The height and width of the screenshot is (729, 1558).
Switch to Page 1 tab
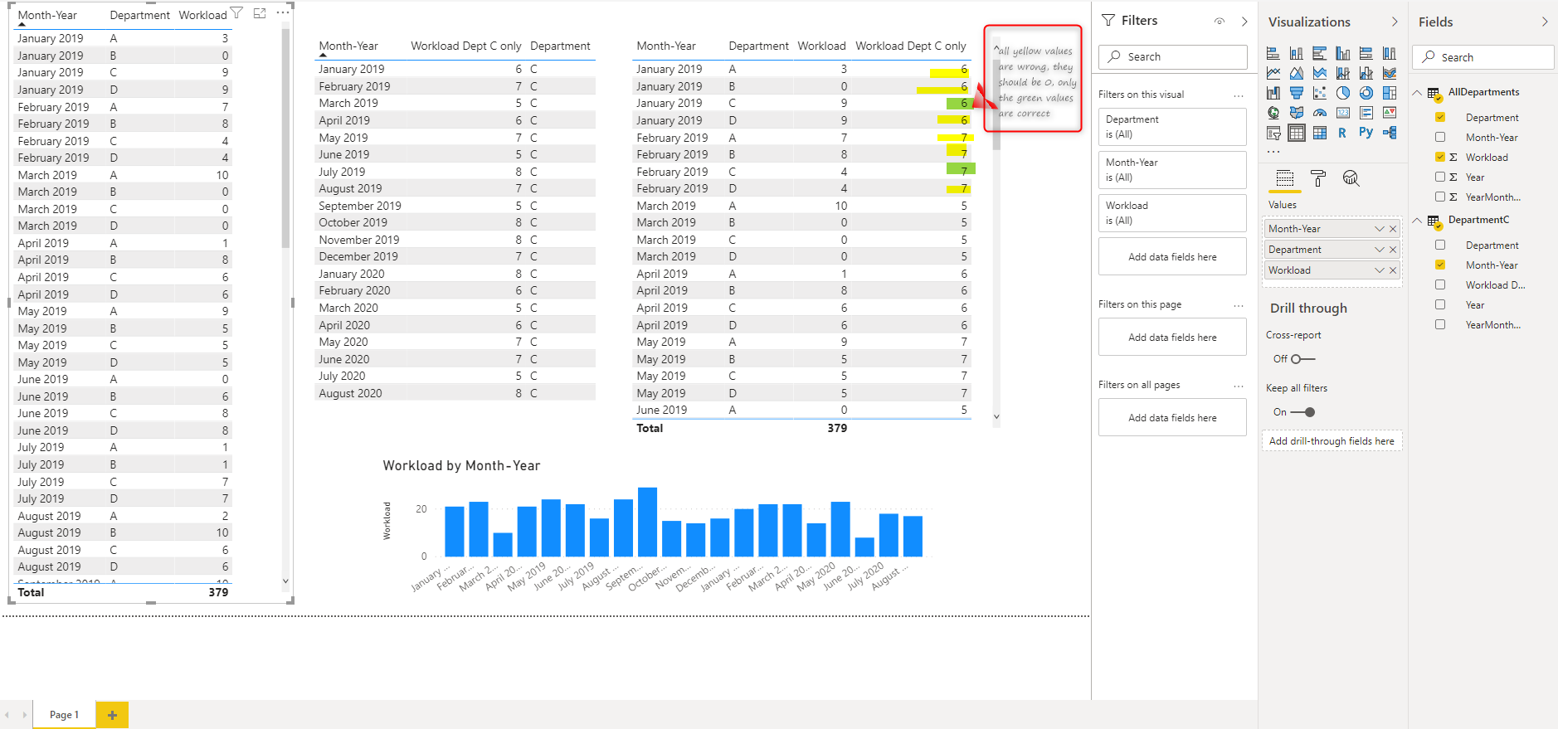[64, 715]
